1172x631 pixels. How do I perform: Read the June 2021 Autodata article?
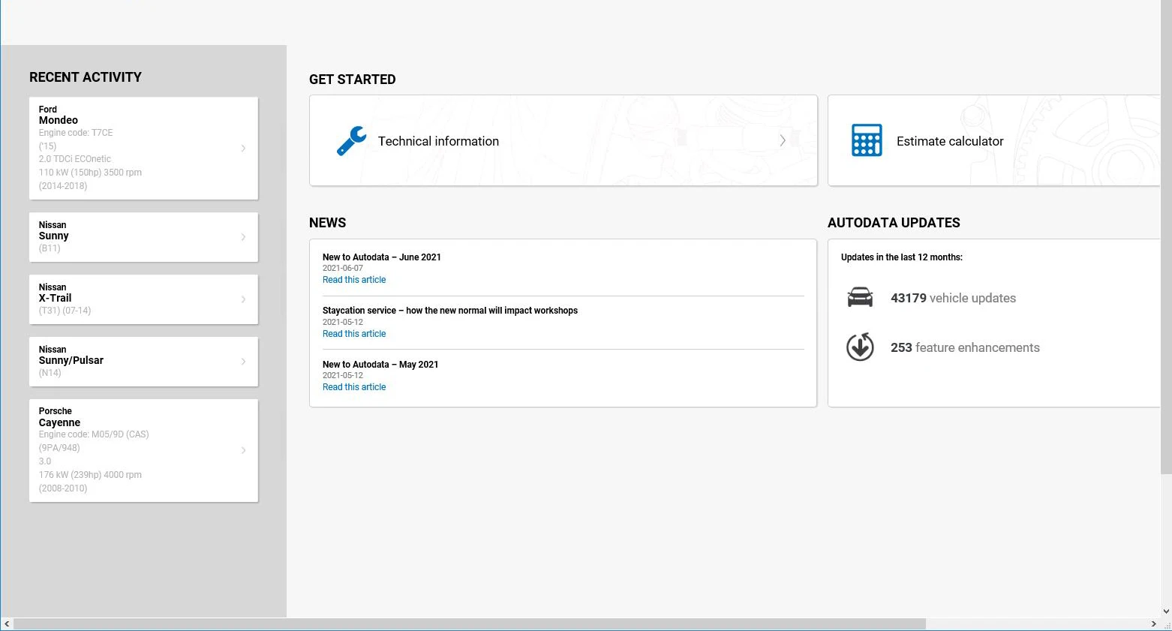point(354,280)
